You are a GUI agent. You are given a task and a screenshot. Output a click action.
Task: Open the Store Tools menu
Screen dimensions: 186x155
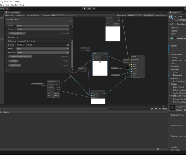tap(5, 5)
